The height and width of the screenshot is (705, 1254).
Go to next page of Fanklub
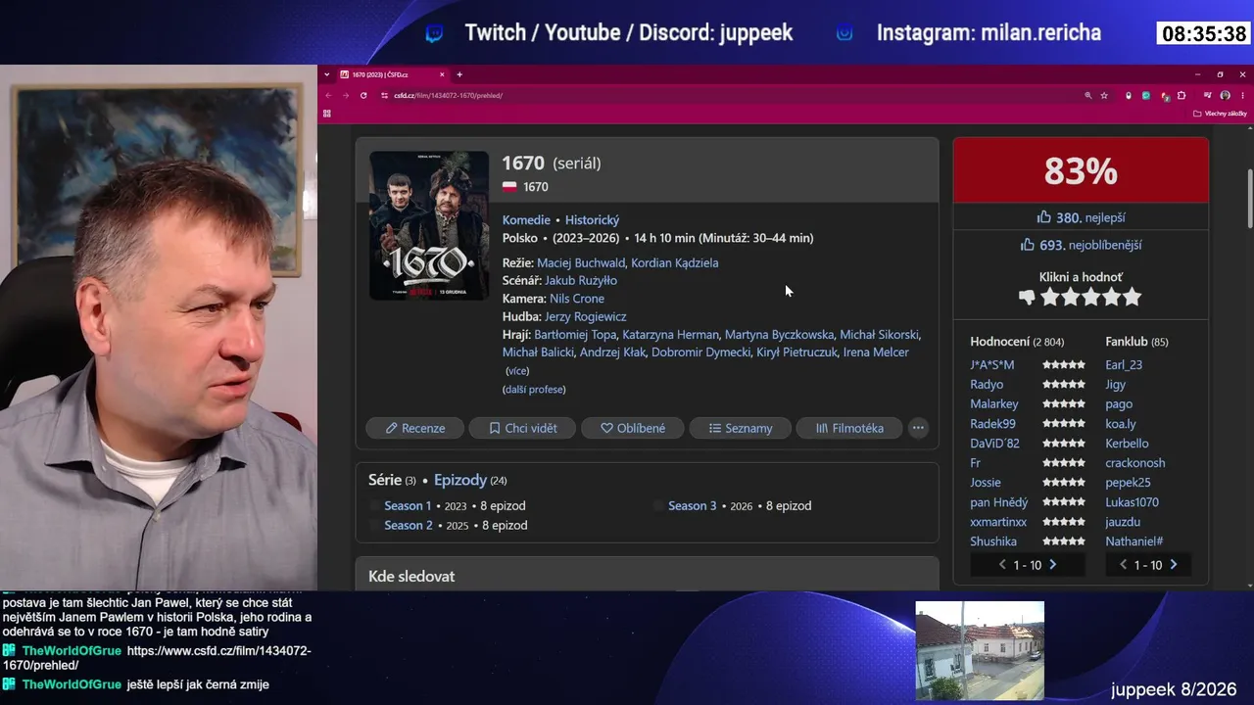click(1174, 565)
